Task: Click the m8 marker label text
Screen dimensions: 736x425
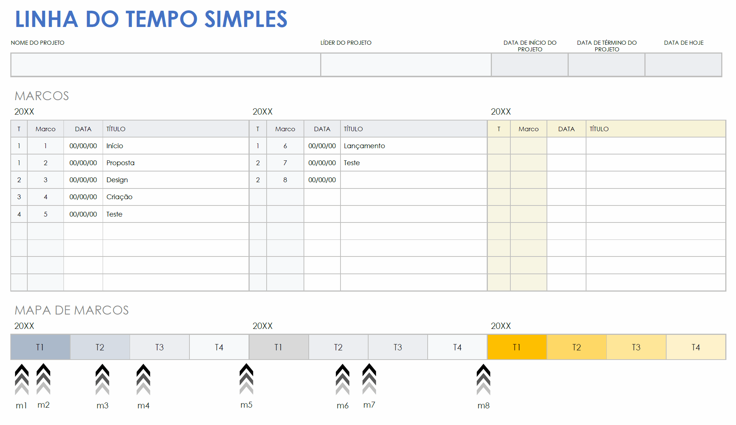Action: click(483, 405)
